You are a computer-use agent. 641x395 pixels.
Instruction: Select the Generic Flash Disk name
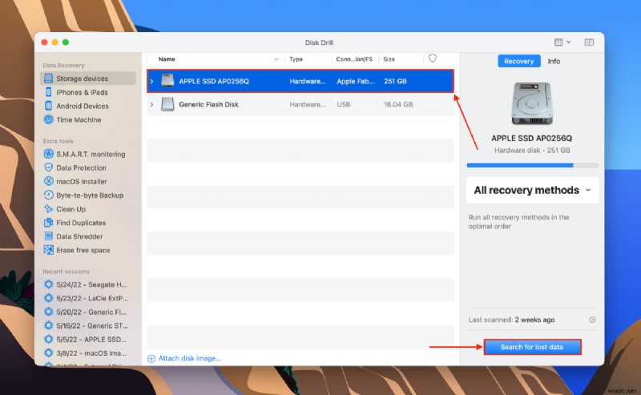208,104
